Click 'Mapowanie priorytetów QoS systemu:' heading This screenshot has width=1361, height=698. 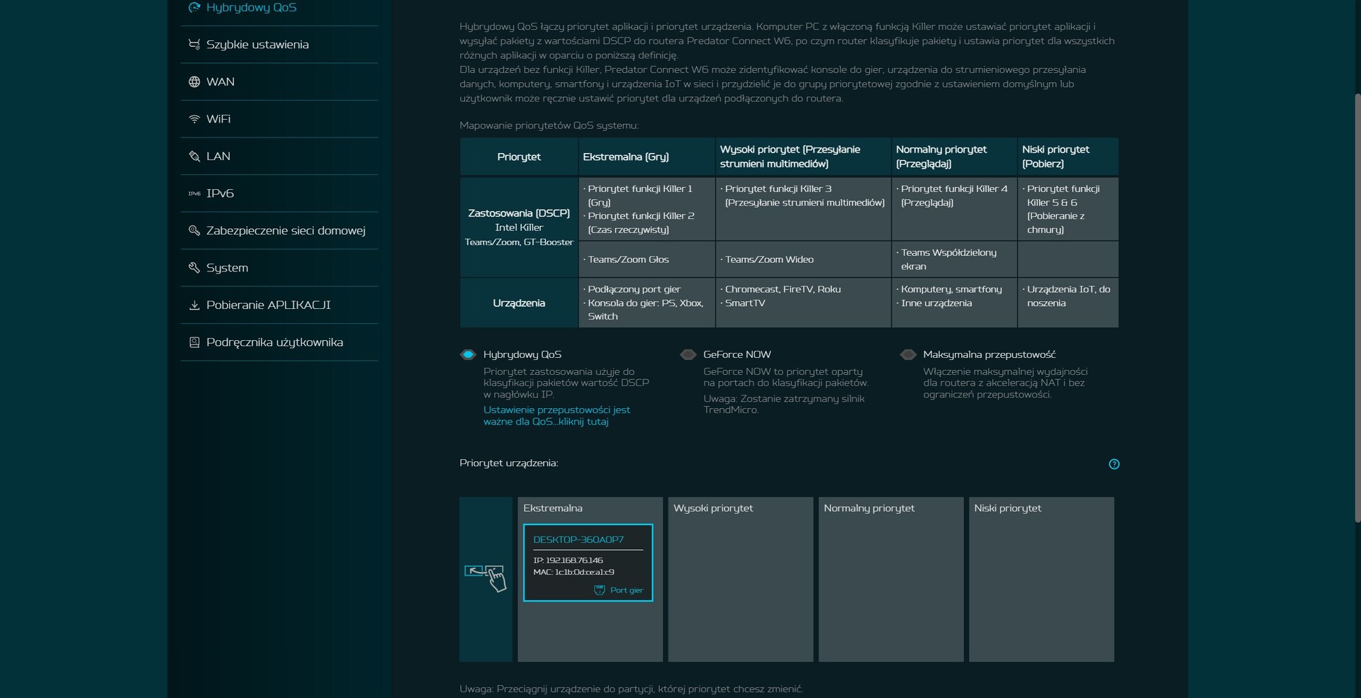(x=549, y=126)
